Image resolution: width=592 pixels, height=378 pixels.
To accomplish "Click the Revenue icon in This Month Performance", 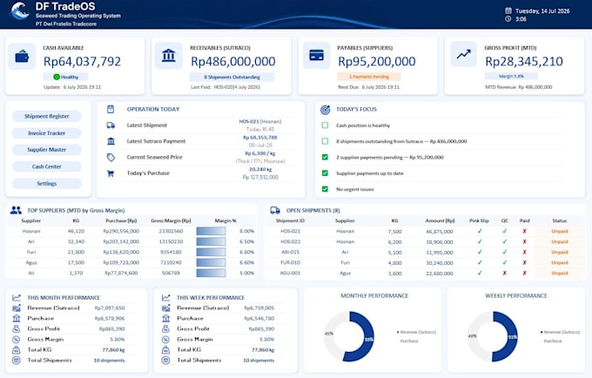I will coord(17,307).
